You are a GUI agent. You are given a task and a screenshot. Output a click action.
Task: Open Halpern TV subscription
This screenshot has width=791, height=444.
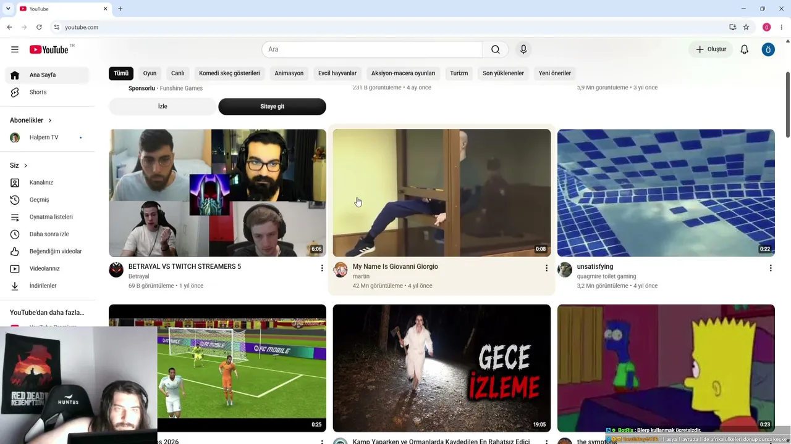pyautogui.click(x=47, y=138)
